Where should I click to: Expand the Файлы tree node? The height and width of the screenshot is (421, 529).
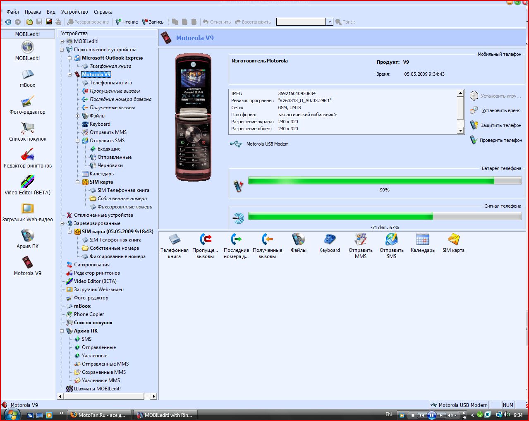(78, 116)
